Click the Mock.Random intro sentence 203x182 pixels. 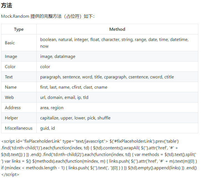pyautogui.click(x=48, y=16)
